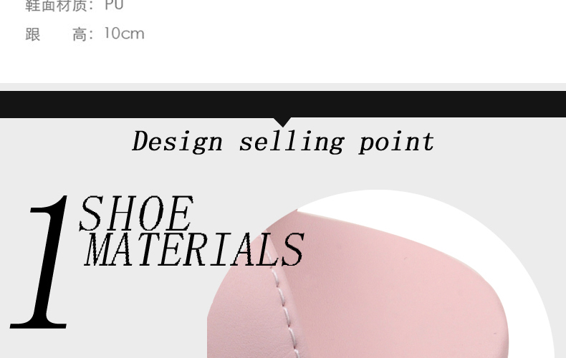The height and width of the screenshot is (358, 566).
Task: Click the heel height '10cm' value
Action: pos(124,34)
